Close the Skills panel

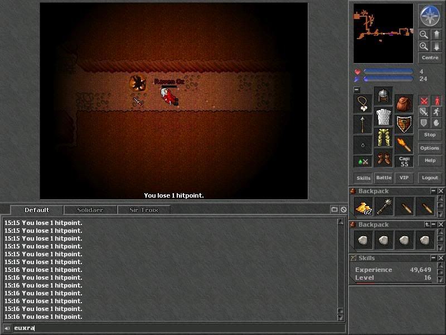pyautogui.click(x=440, y=258)
